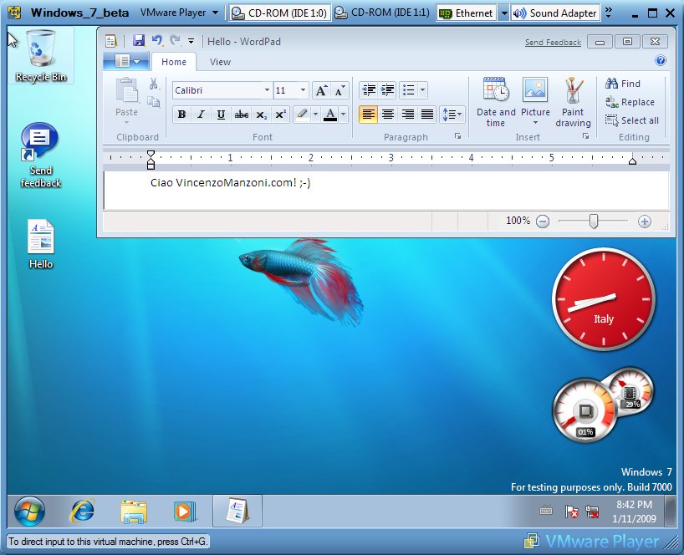Select the Recycle Bin desktop icon
This screenshot has width=684, height=555.
coord(41,56)
